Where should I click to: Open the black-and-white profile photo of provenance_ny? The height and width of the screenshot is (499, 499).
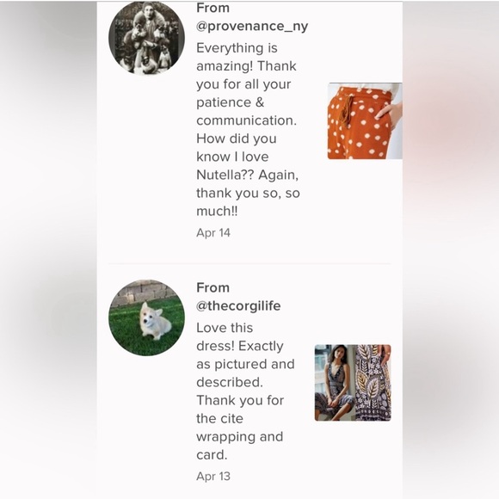click(146, 38)
